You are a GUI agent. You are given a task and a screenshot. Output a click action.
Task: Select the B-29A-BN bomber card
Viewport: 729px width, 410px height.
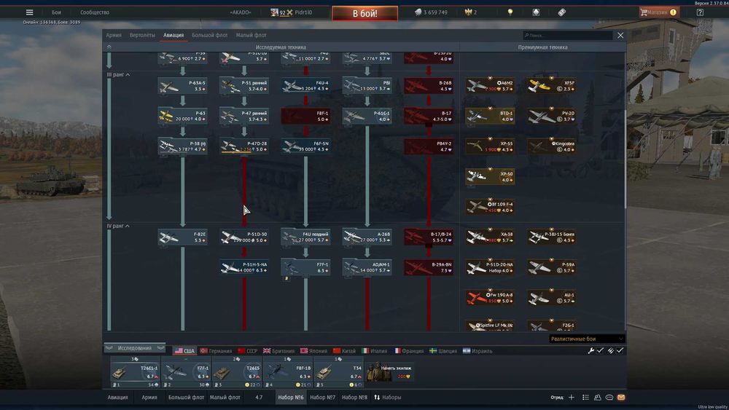point(429,267)
